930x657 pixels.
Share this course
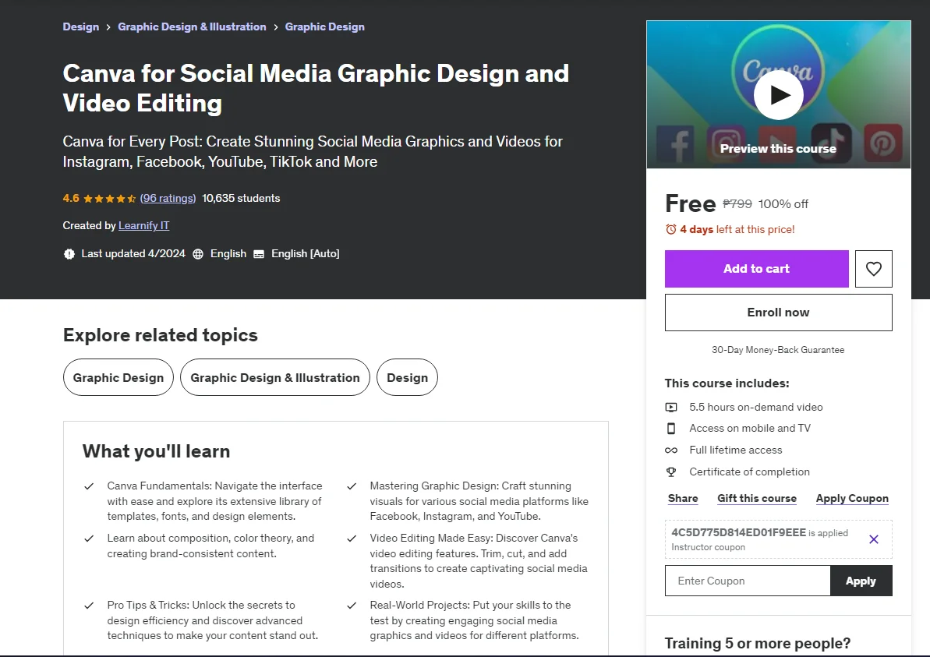(683, 499)
